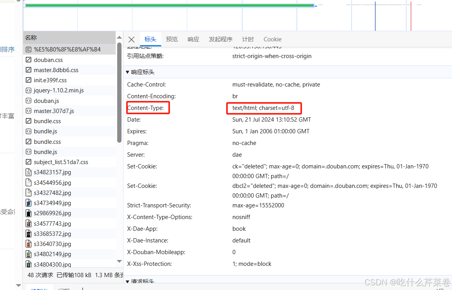The image size is (452, 290).
Task: Expand the 请求标头 section
Action: click(127, 281)
